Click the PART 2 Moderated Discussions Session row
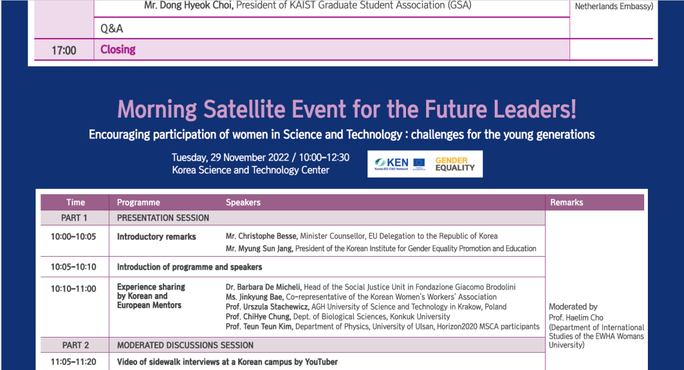The height and width of the screenshot is (370, 684). (293, 345)
